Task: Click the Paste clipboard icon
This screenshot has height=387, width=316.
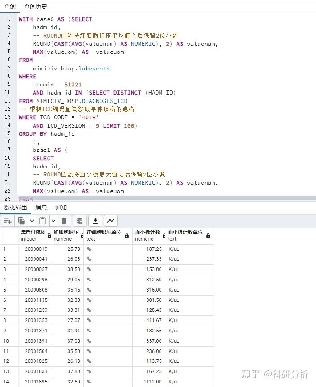Action: (x=43, y=221)
